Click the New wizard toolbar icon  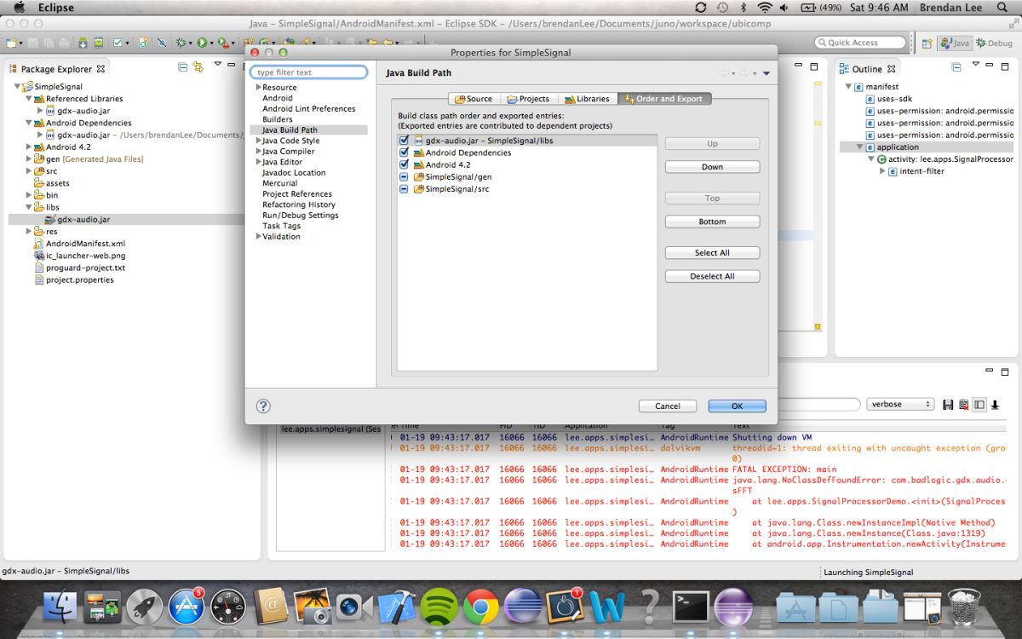11,43
